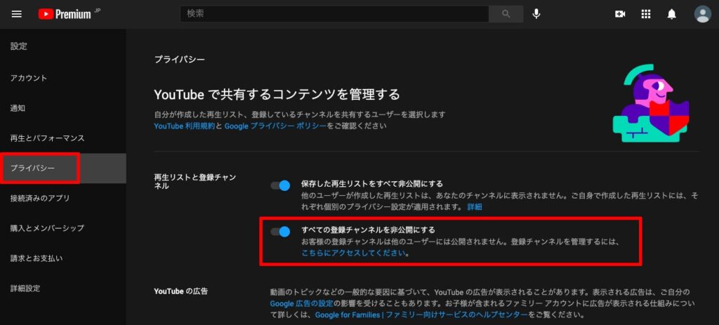Open the YouTube apps grid
Viewport: 719px width, 325px height.
pos(646,14)
